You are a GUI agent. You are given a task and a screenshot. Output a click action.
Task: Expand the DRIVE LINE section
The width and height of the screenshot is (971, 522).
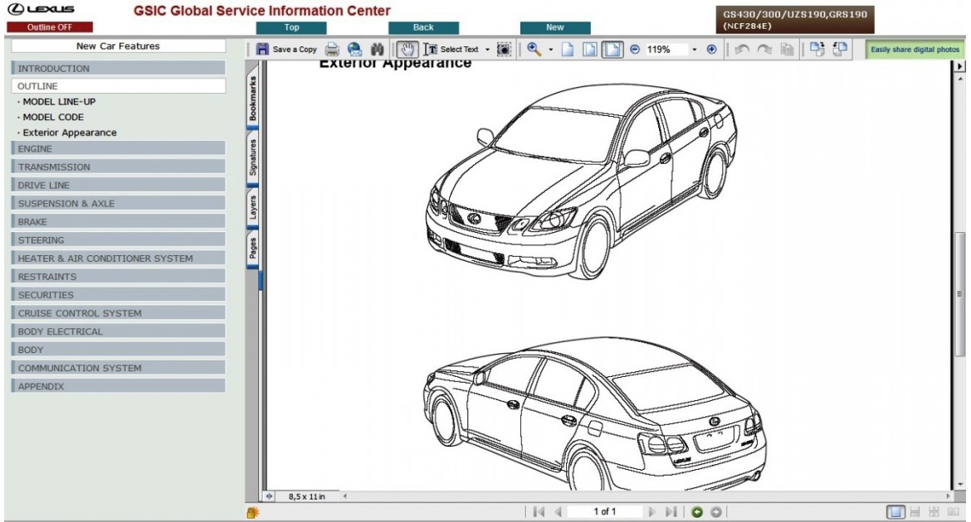point(118,185)
